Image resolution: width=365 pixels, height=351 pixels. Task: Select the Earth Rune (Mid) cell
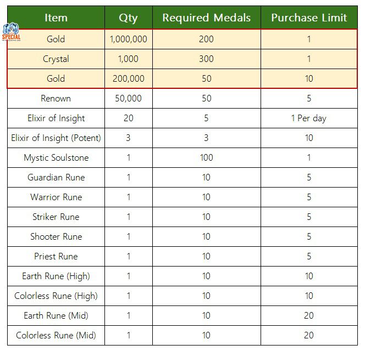56,315
